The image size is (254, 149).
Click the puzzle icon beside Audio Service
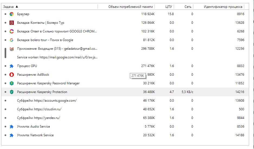tap(11, 127)
